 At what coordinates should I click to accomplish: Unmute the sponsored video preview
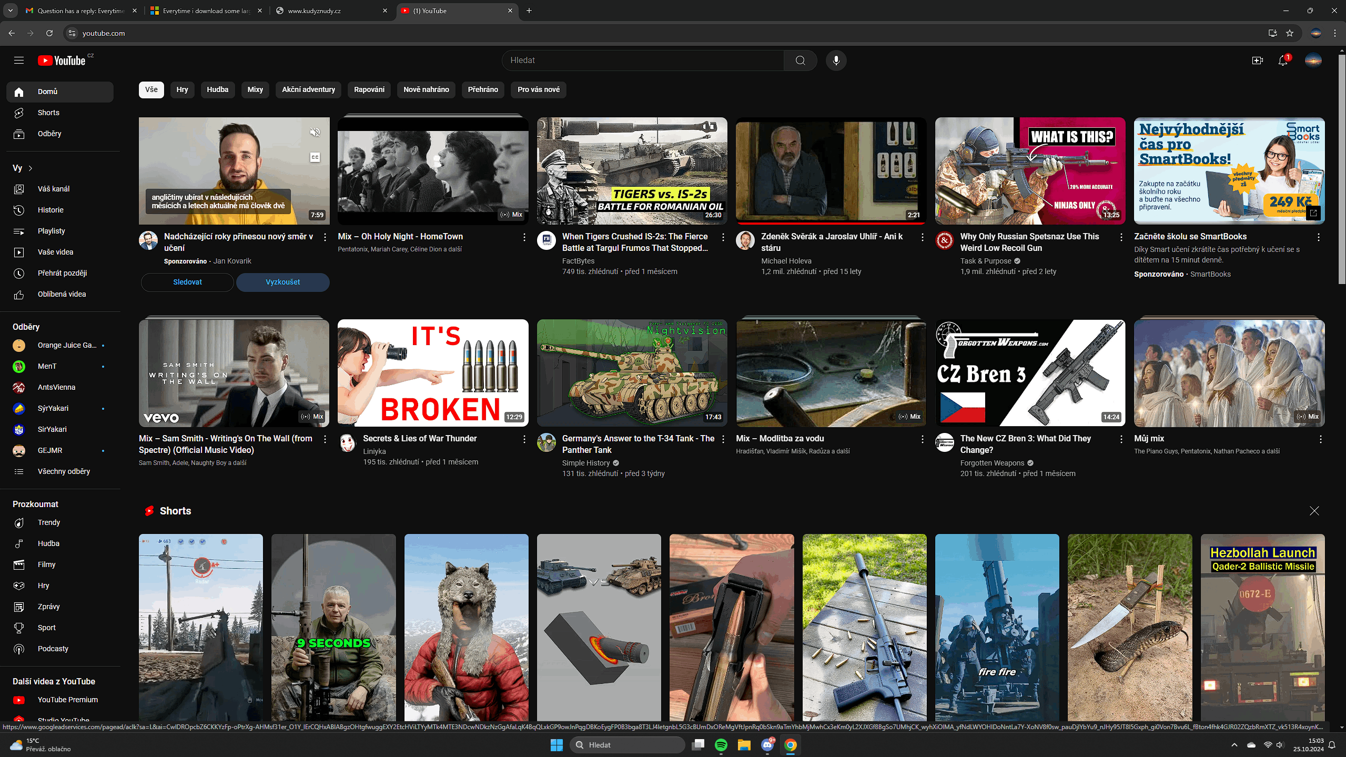point(315,133)
